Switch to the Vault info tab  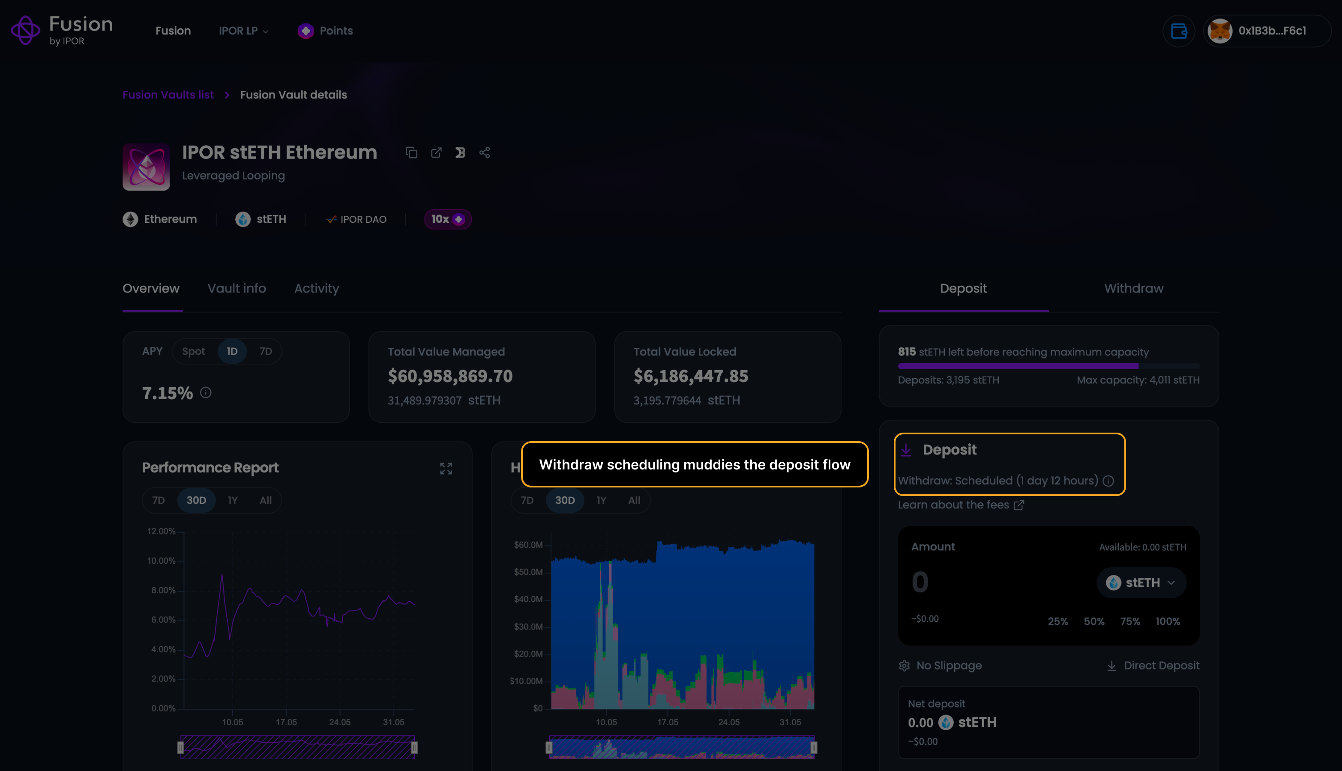click(237, 289)
